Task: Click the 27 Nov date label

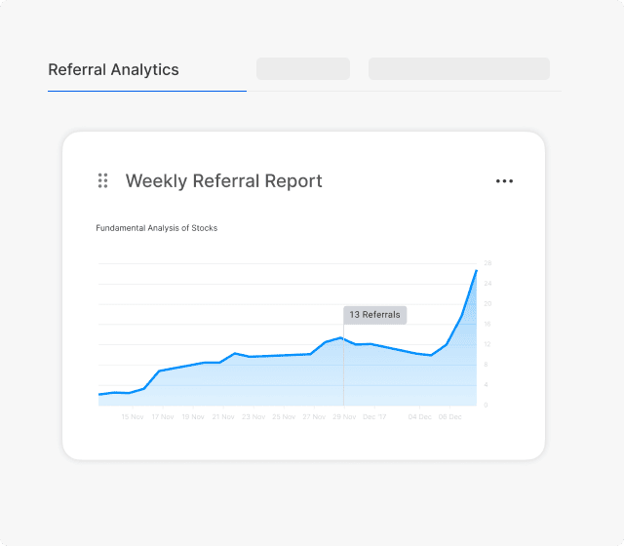Action: click(x=314, y=416)
